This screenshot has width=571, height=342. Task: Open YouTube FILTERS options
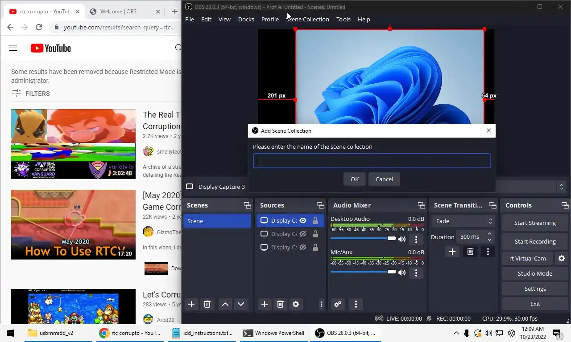(x=31, y=94)
